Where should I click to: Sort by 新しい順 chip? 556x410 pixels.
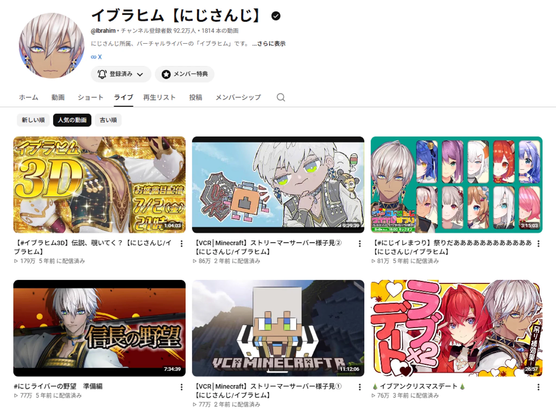[33, 120]
